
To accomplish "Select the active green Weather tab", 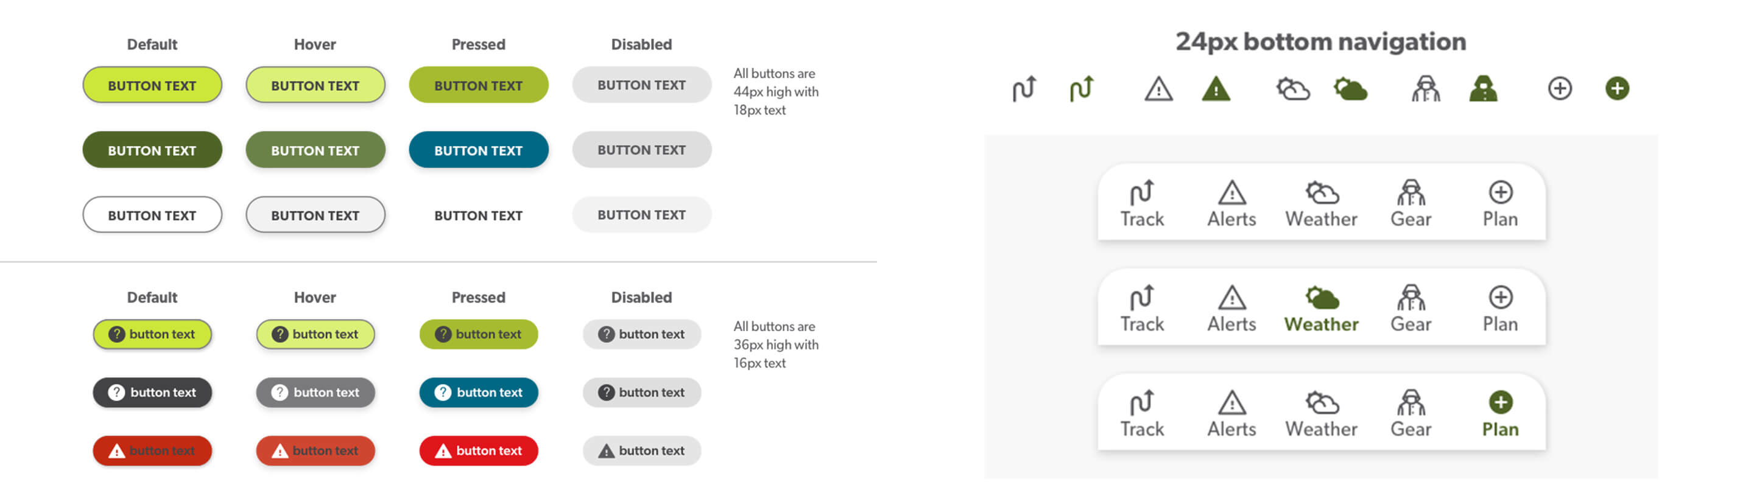I will coord(1321,309).
